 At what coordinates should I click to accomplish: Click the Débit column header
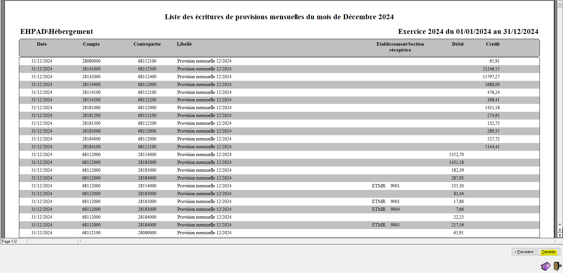pyautogui.click(x=458, y=44)
